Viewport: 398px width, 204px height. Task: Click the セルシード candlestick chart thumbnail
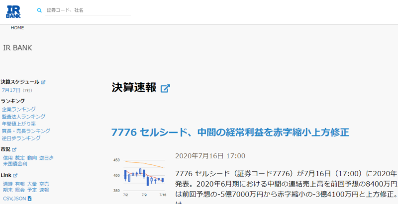point(140,177)
